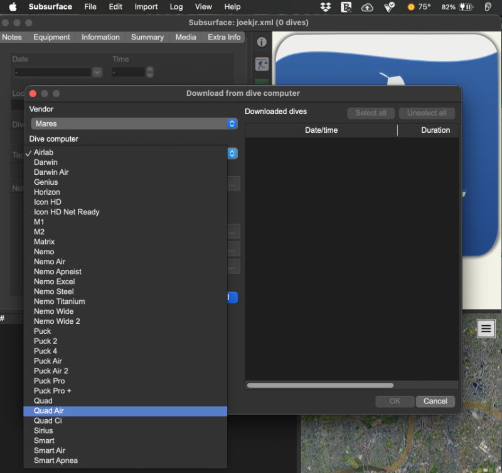Select Smart Air option

[x=125, y=450]
